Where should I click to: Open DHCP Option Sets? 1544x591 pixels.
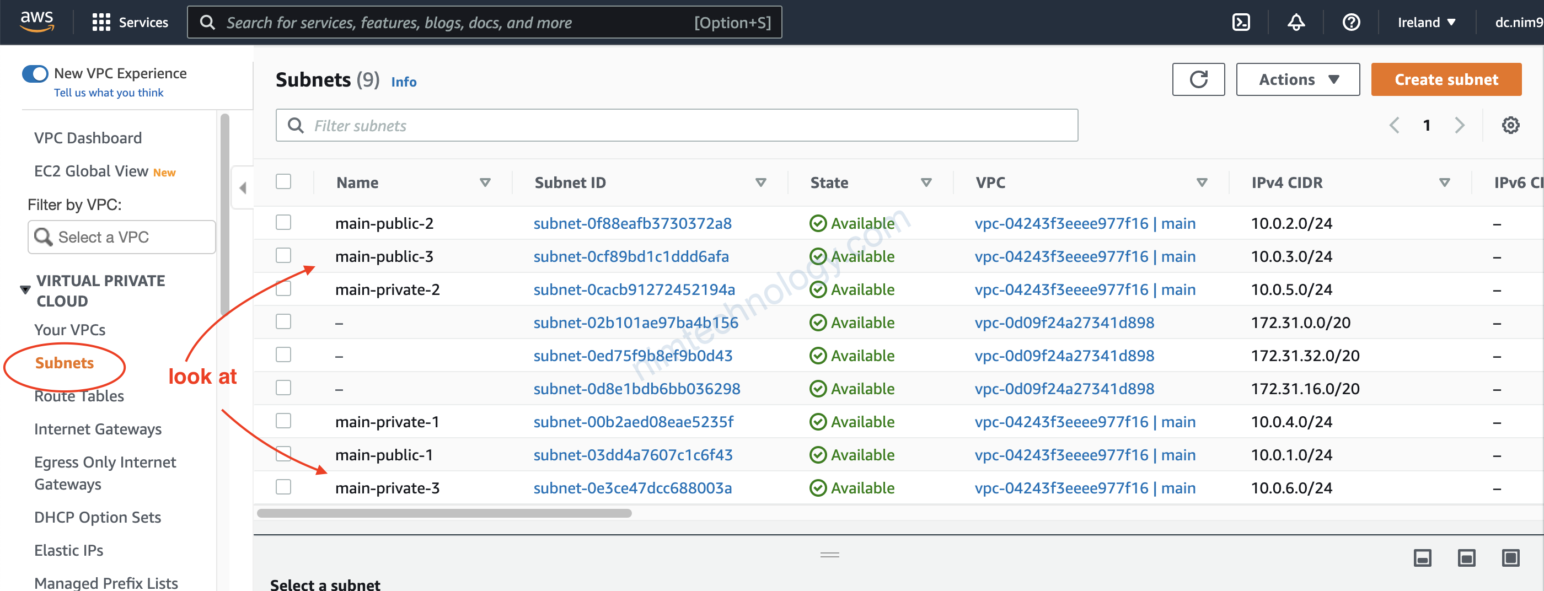click(98, 517)
